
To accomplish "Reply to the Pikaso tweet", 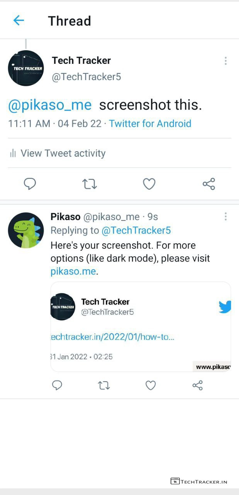I will point(57,385).
